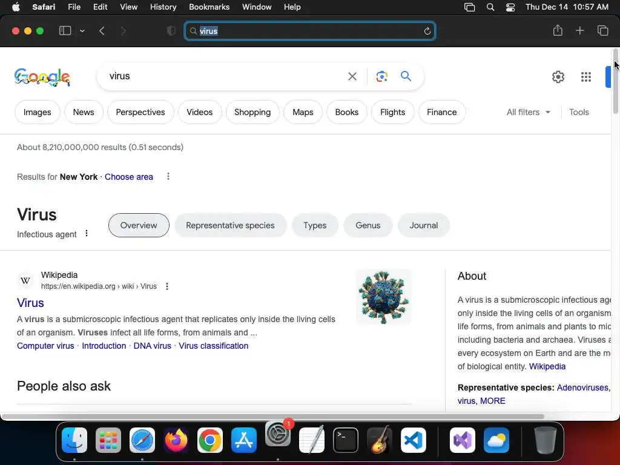The image size is (620, 465).
Task: Click the forward navigation arrow
Action: pos(123,31)
